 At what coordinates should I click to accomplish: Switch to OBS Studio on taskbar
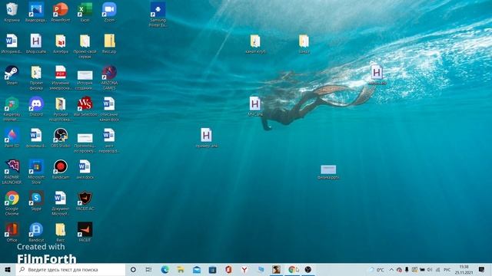308,269
